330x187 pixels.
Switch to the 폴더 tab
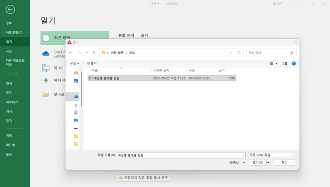click(x=144, y=35)
